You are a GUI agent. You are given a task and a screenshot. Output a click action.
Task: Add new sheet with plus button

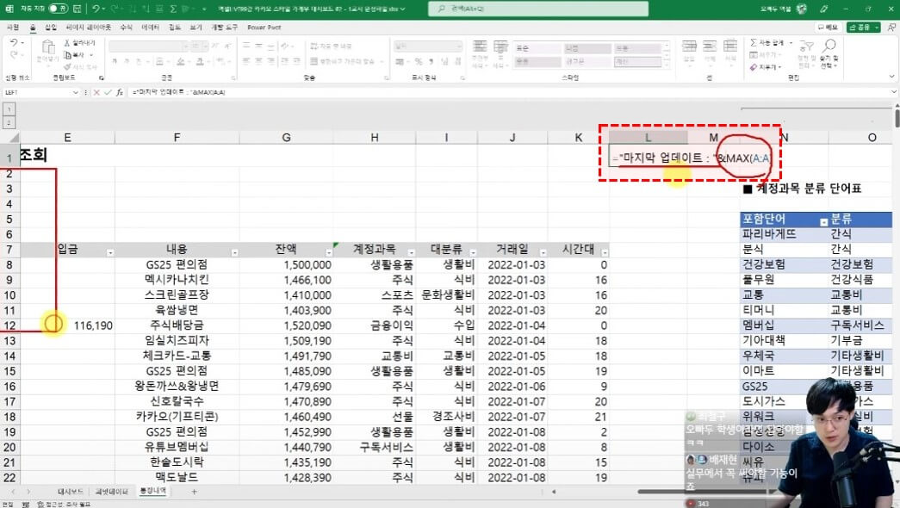pyautogui.click(x=194, y=491)
